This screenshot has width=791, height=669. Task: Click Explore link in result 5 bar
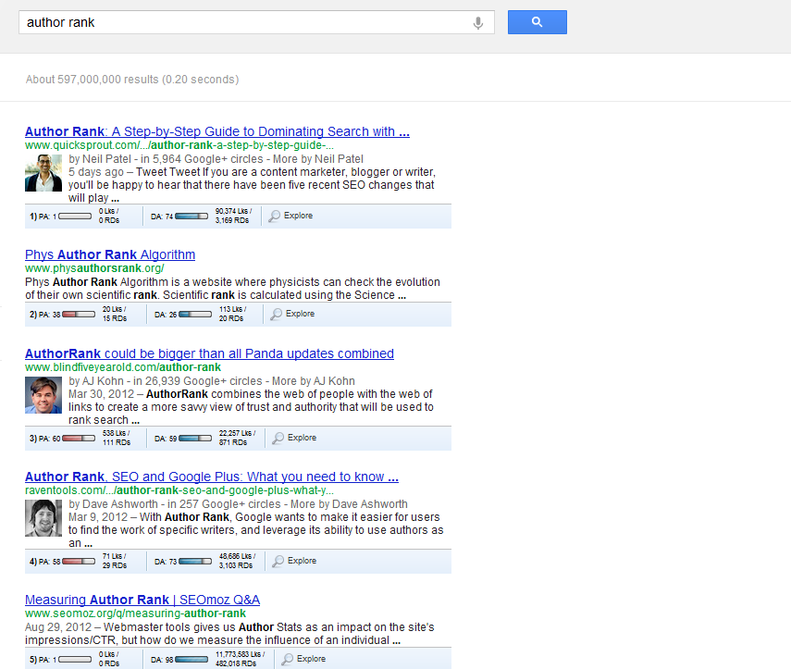click(311, 659)
